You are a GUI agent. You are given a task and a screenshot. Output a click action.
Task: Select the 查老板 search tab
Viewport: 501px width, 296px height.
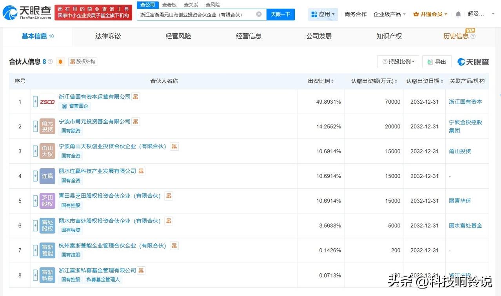pyautogui.click(x=169, y=5)
